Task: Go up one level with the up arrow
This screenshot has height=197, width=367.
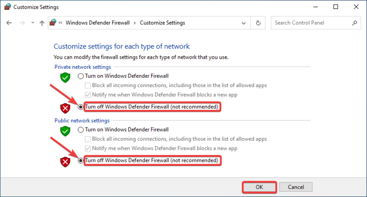Action: tap(42, 23)
